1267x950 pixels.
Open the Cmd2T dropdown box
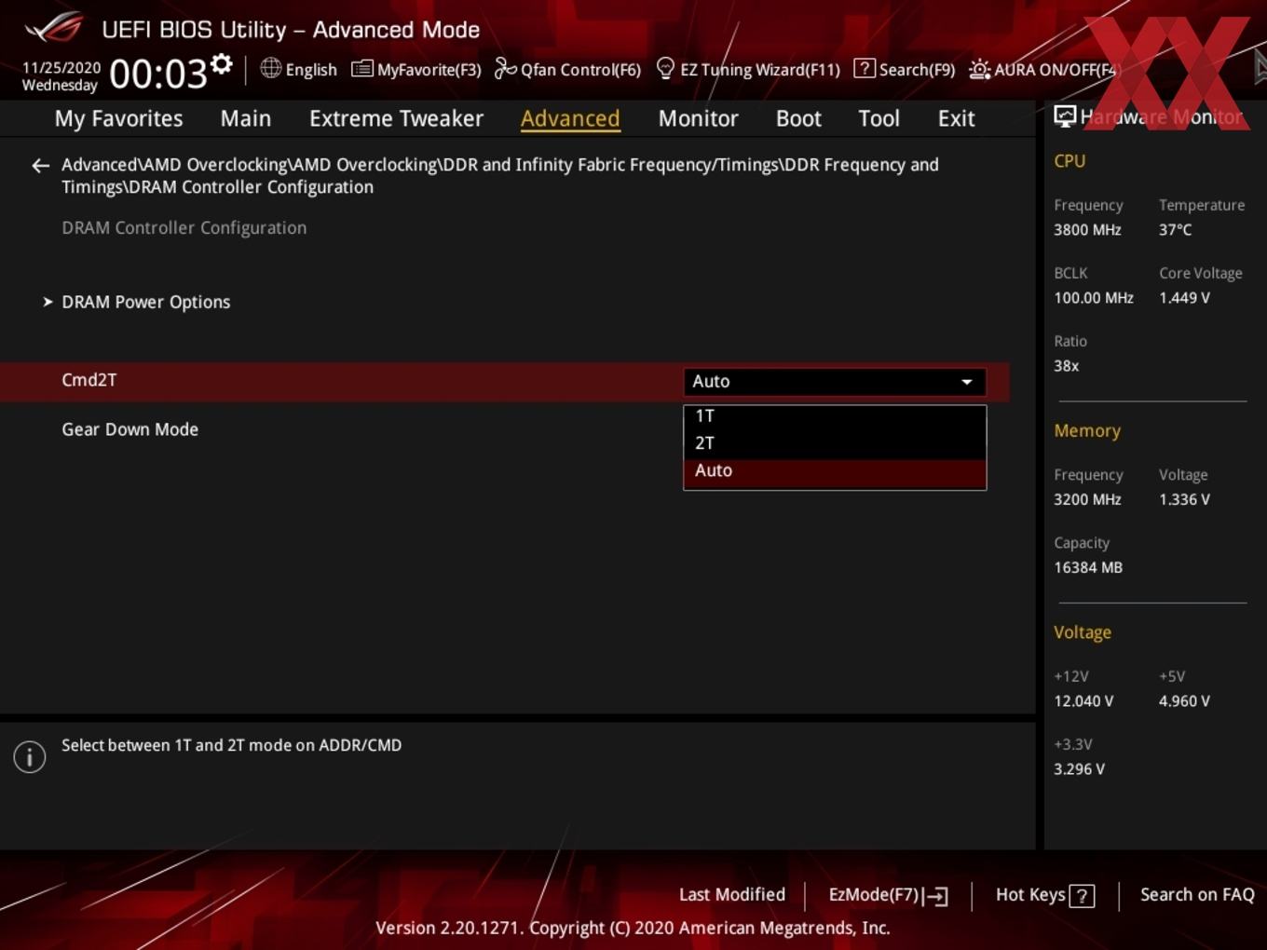tap(835, 382)
